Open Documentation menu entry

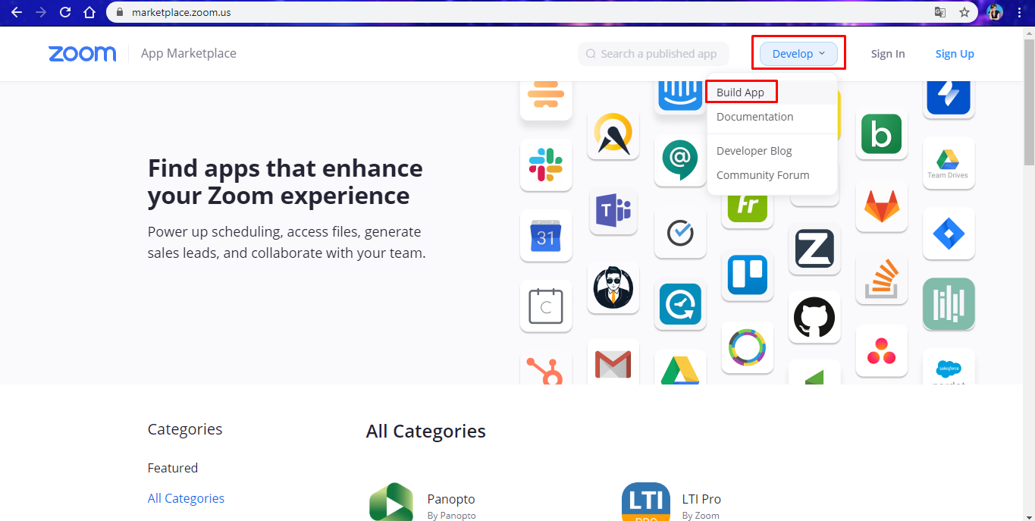point(754,117)
